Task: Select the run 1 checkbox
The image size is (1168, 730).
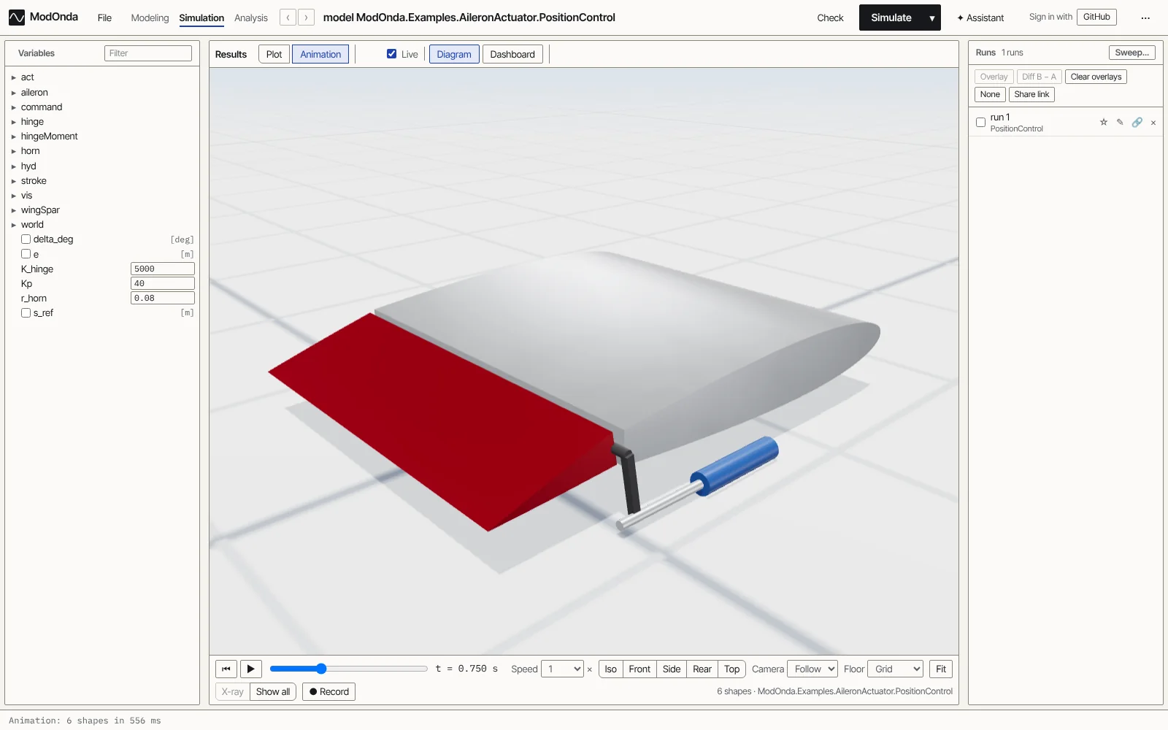Action: point(980,123)
